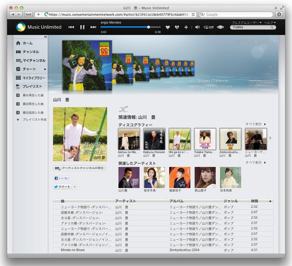The image size is (292, 266).
Task: Go back to the previous track
Action: (71, 27)
